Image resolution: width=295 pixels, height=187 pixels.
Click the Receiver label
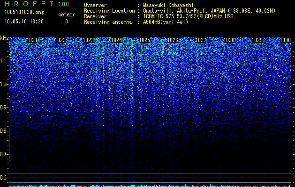95,16
